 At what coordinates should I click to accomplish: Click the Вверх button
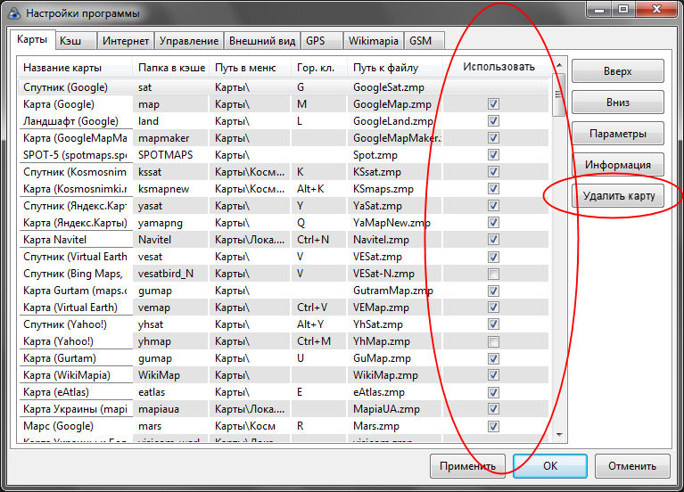(618, 71)
